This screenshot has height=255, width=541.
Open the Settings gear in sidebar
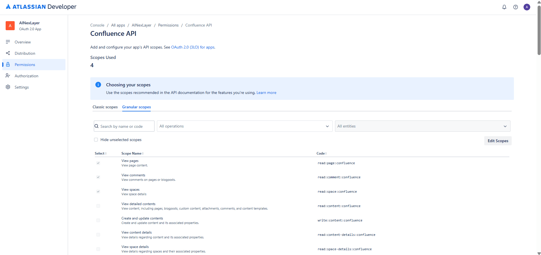pyautogui.click(x=21, y=87)
